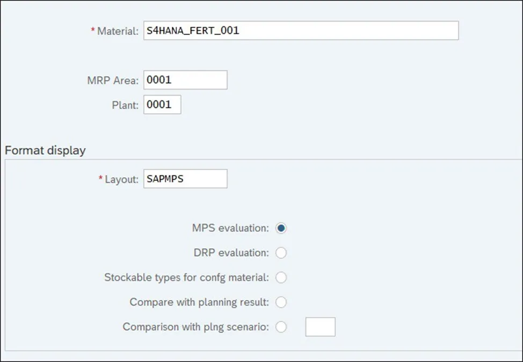Click the 'MRP Area:' label text
The width and height of the screenshot is (523, 362).
coord(113,81)
